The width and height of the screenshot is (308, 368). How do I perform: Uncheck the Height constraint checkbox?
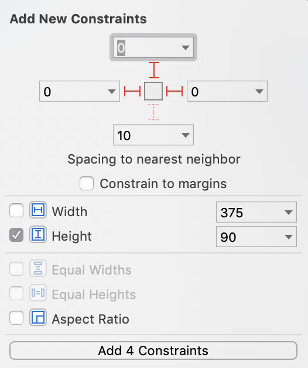16,235
